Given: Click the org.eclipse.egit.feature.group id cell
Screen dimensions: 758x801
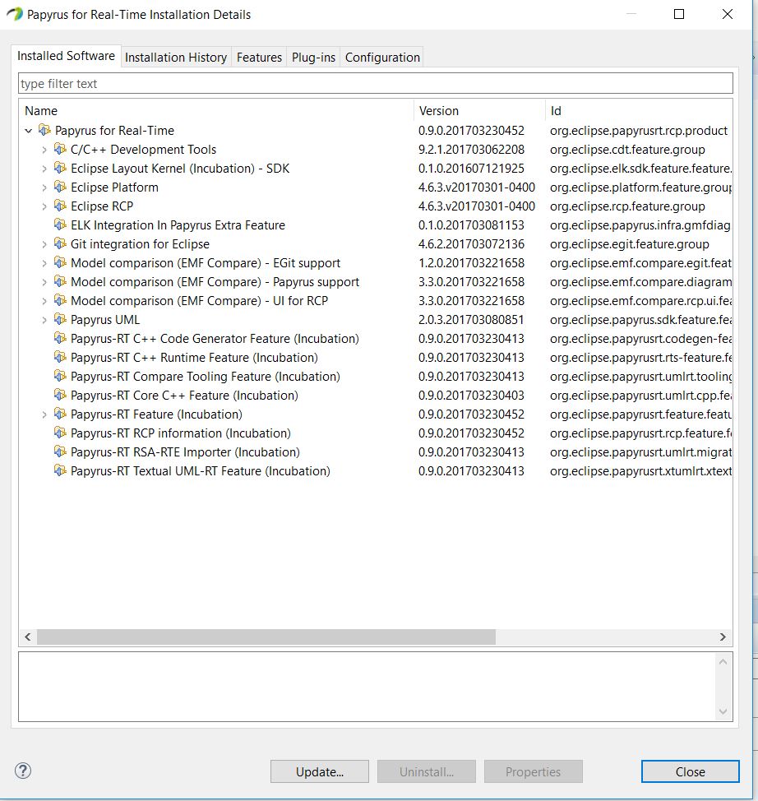Looking at the screenshot, I should 629,243.
